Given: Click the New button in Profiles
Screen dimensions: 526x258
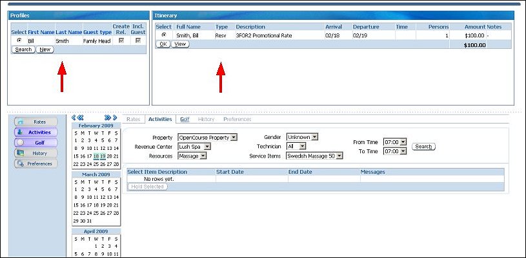Looking at the screenshot, I should click(45, 50).
